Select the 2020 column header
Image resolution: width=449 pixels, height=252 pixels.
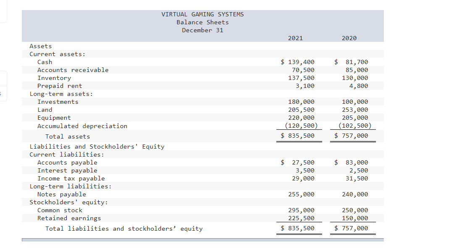(349, 38)
